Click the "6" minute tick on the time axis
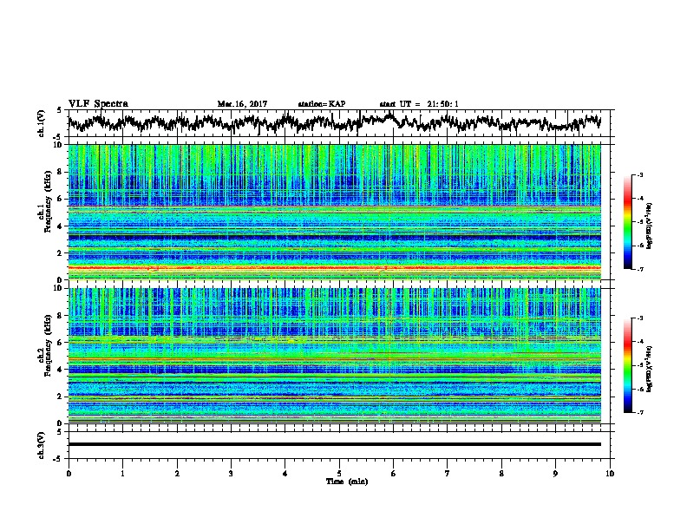The image size is (687, 531). pos(394,474)
